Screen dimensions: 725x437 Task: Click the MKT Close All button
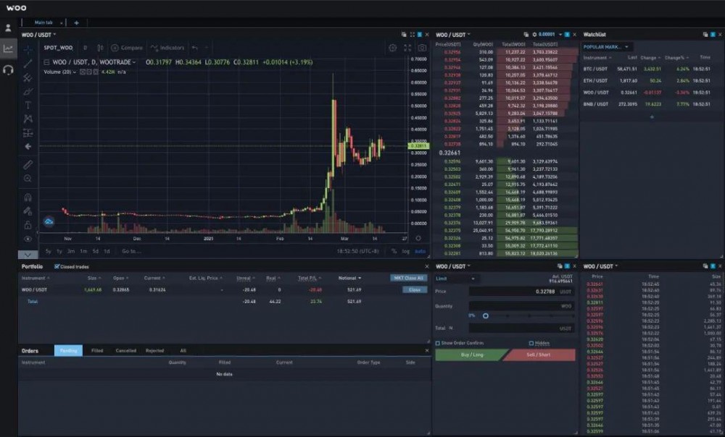(x=409, y=278)
